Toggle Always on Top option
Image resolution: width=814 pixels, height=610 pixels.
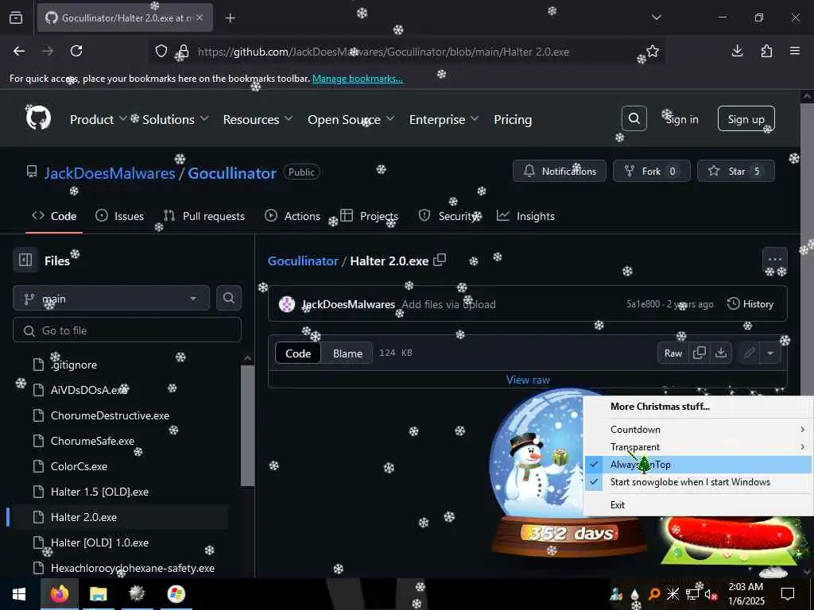(698, 464)
